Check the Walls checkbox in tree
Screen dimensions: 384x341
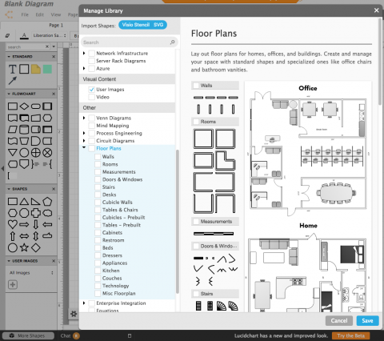tap(98, 157)
